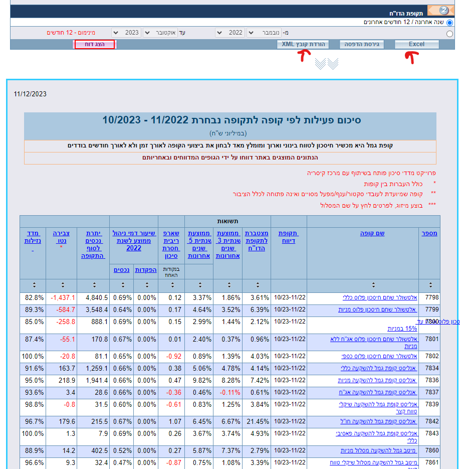Open end month dropdown (אוקטובר)
460x469 pixels.
(x=160, y=33)
